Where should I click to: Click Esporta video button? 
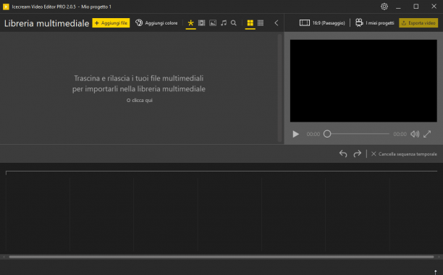(418, 23)
